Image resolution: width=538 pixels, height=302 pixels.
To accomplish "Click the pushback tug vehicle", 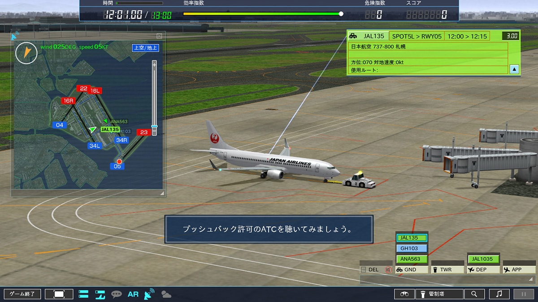I will click(x=359, y=180).
